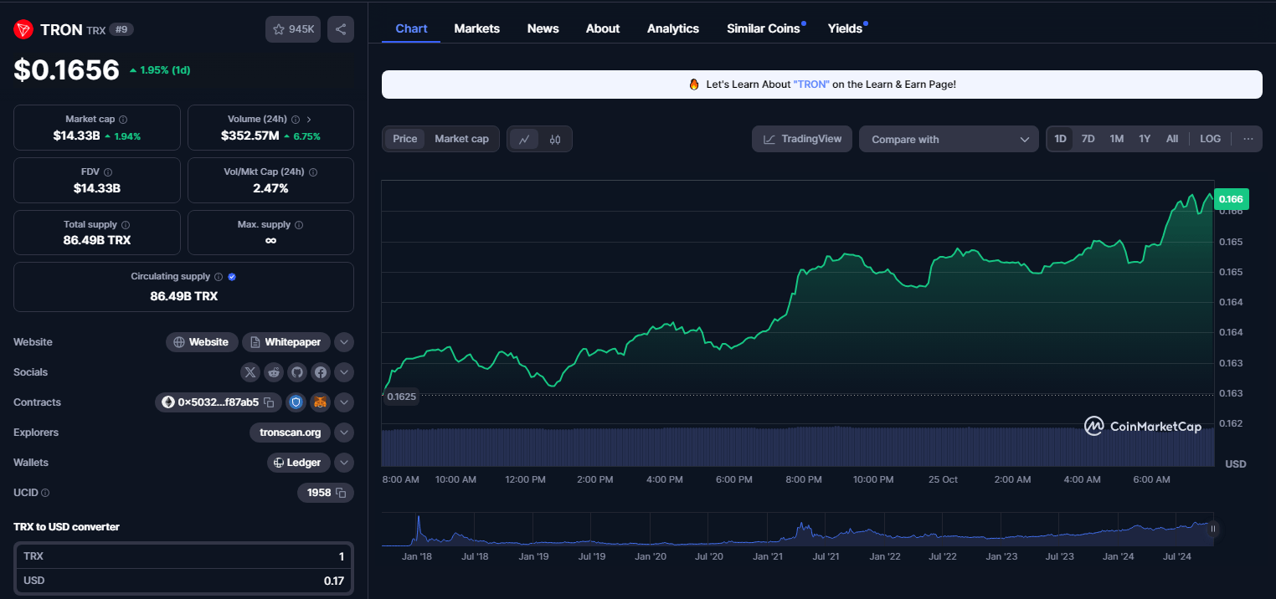This screenshot has width=1276, height=599.
Task: Switch to line chart view
Action: 524,140
